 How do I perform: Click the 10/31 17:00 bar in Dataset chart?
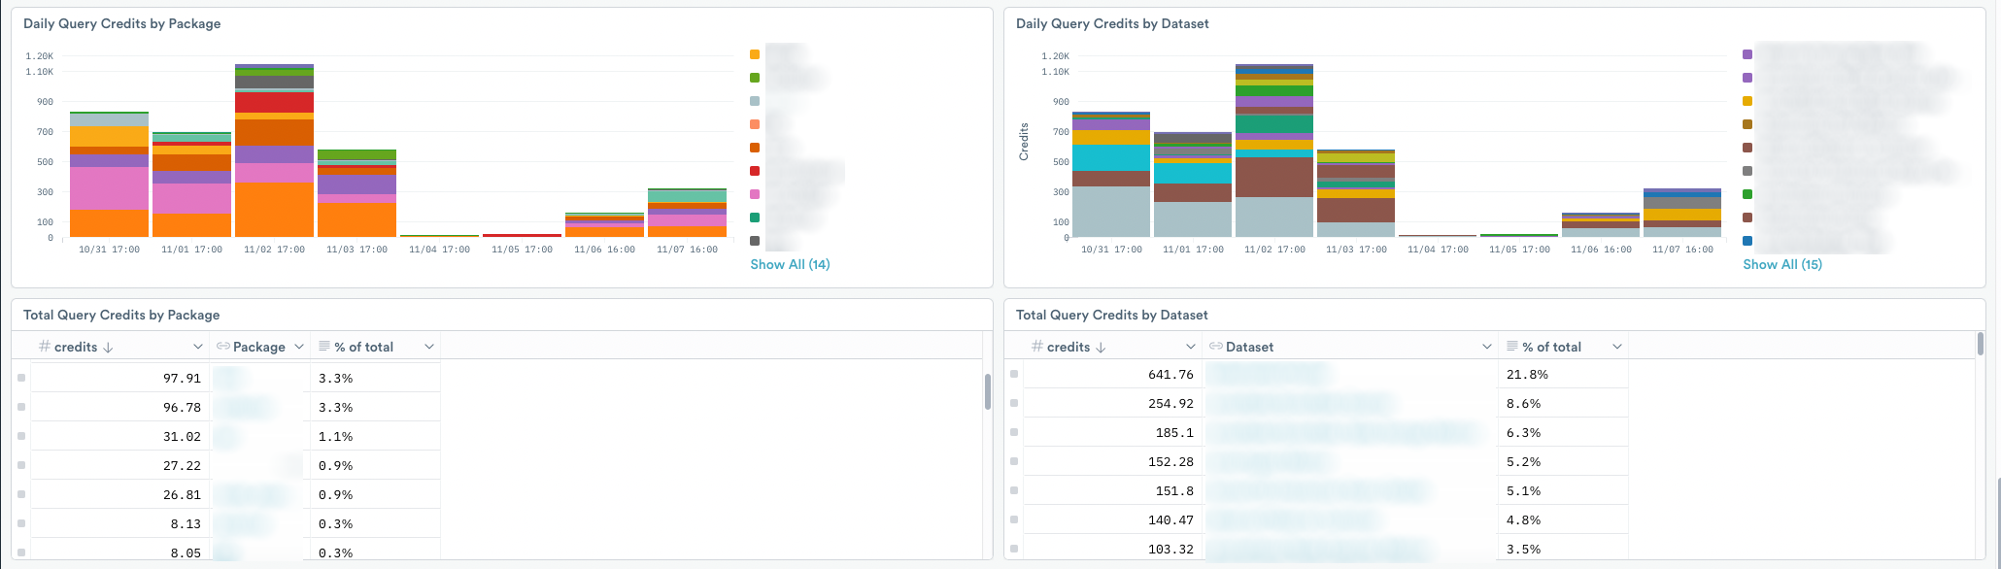(1111, 175)
